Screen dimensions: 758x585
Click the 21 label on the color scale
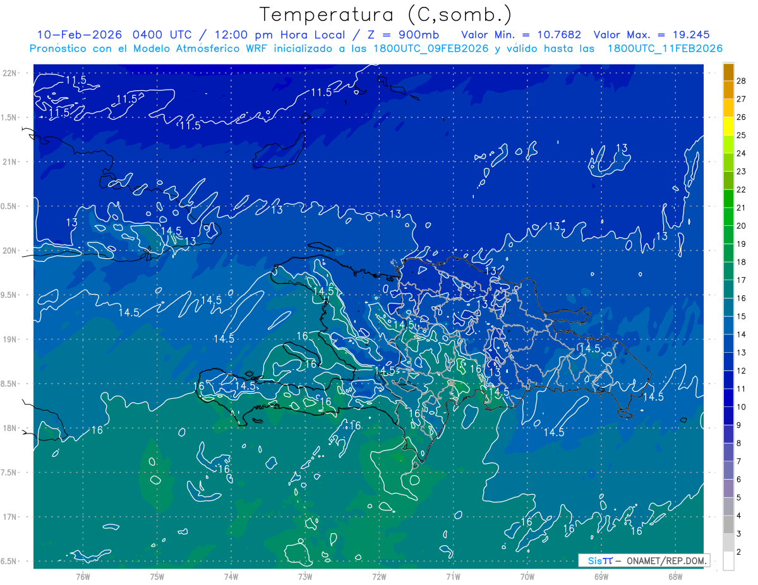[741, 208]
